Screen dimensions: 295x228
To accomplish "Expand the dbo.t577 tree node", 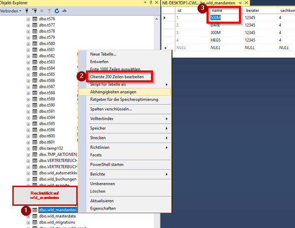I will click(x=28, y=25).
